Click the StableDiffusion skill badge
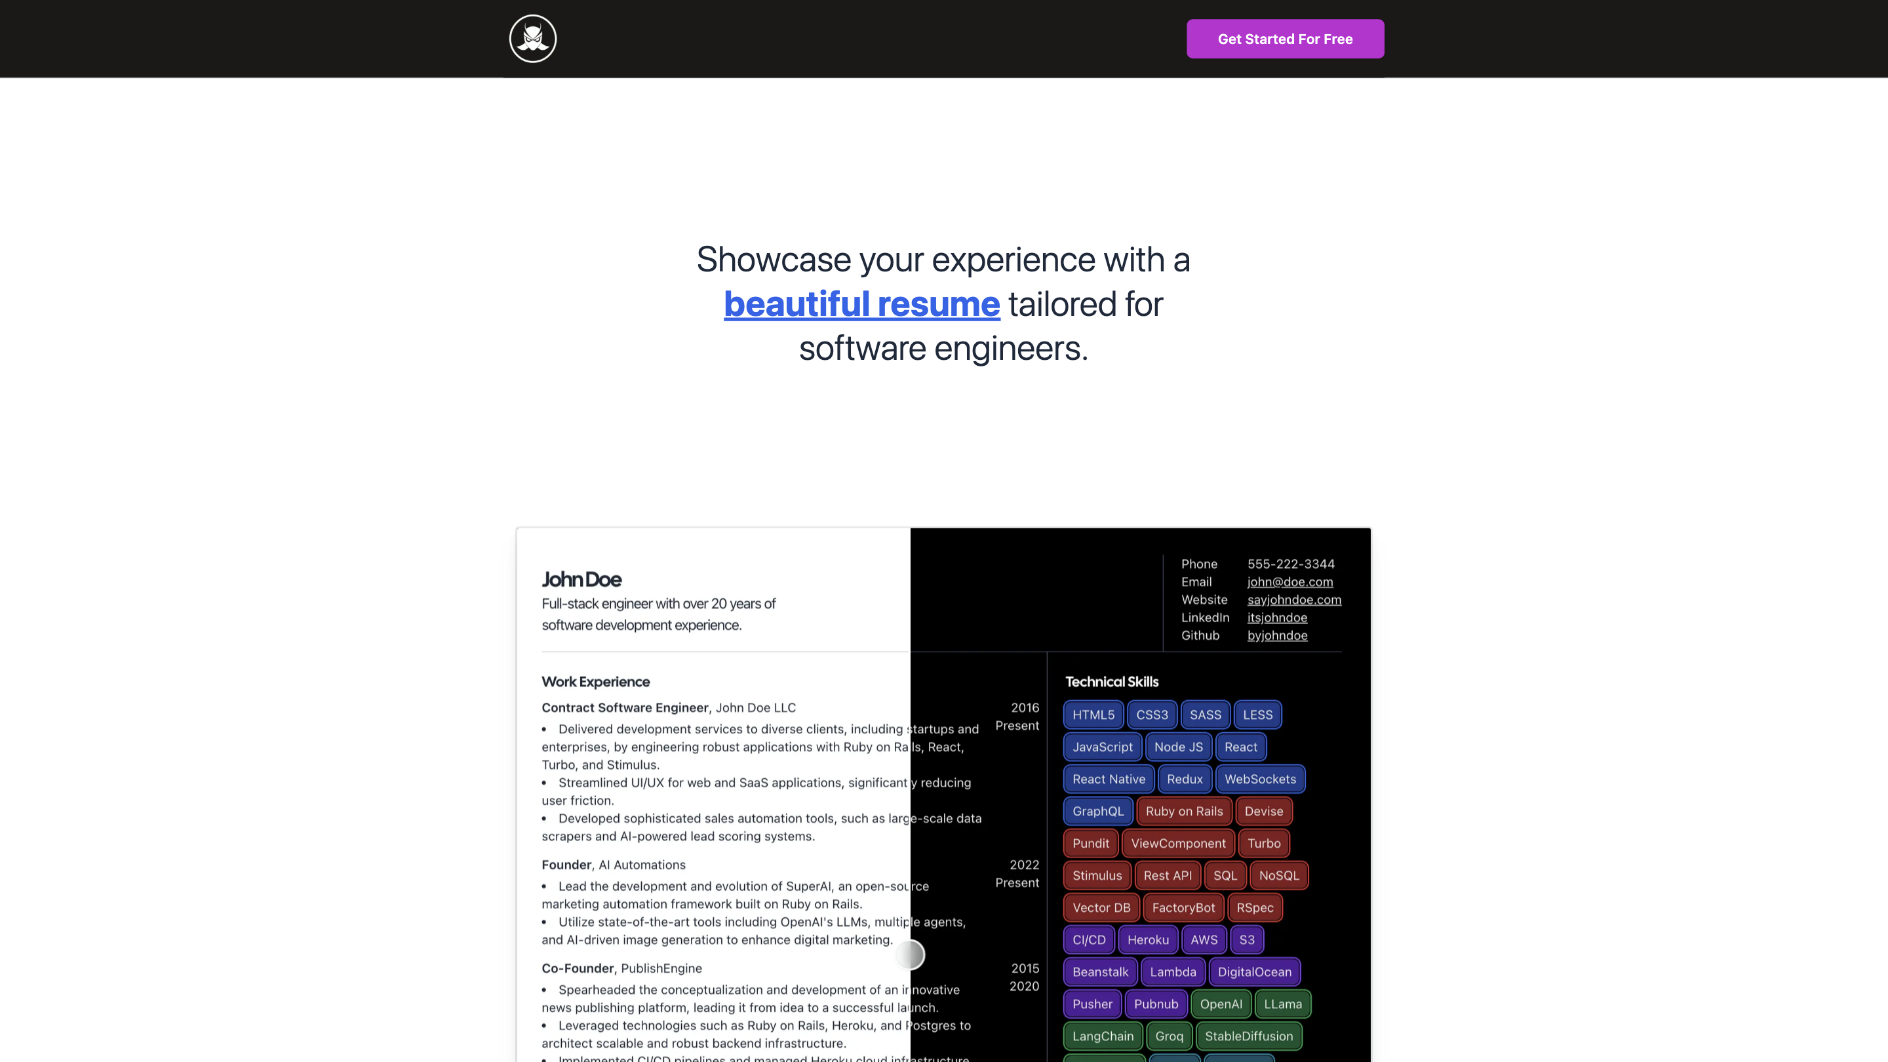Viewport: 1888px width, 1062px height. pos(1248,1036)
